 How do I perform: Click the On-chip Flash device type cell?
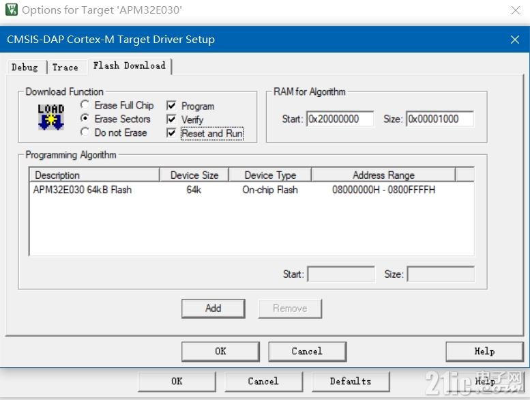click(x=270, y=190)
